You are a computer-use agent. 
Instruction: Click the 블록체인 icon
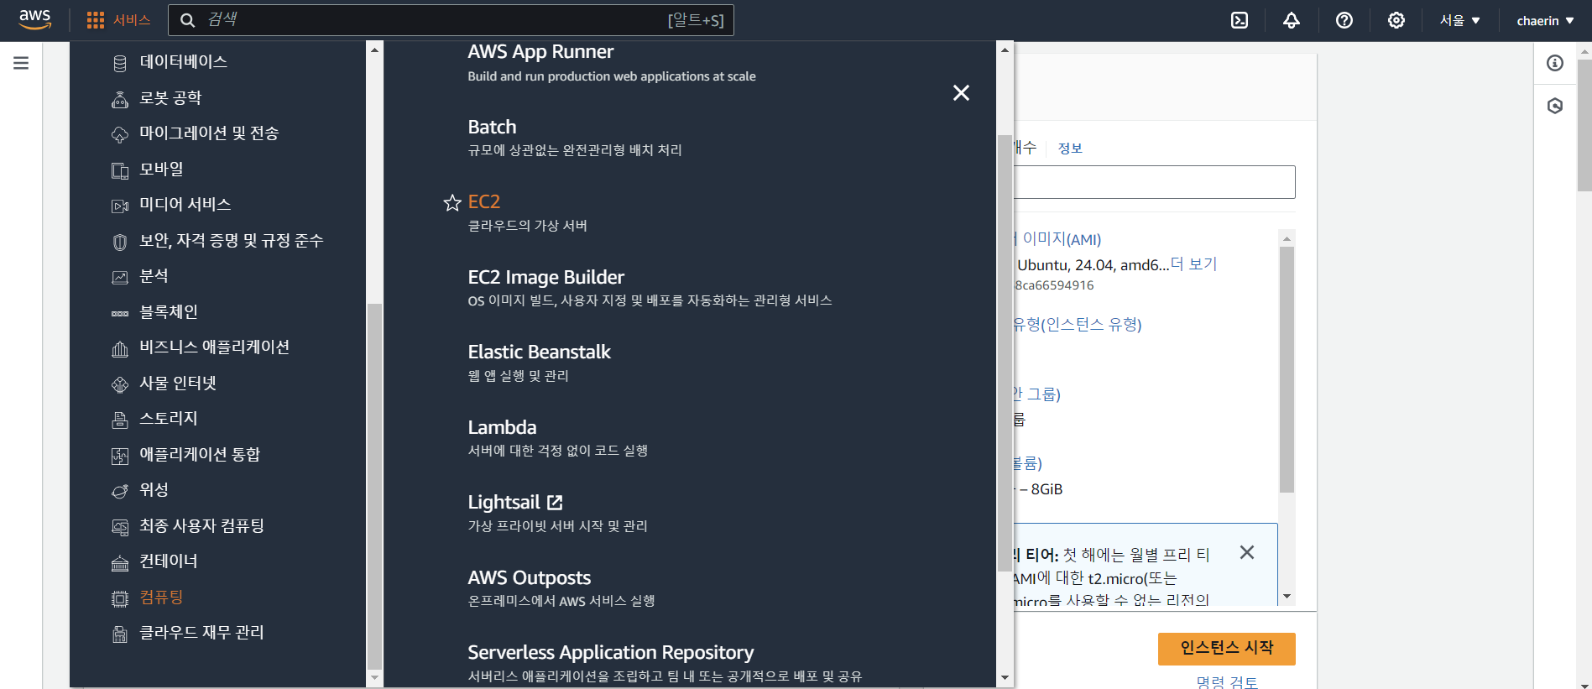120,313
